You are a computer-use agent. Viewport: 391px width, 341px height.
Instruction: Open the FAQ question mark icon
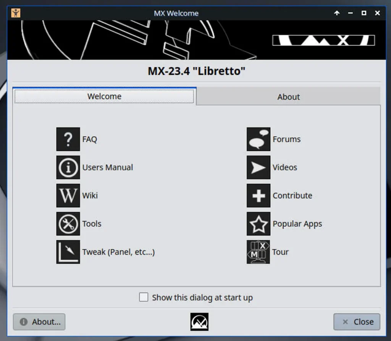68,139
